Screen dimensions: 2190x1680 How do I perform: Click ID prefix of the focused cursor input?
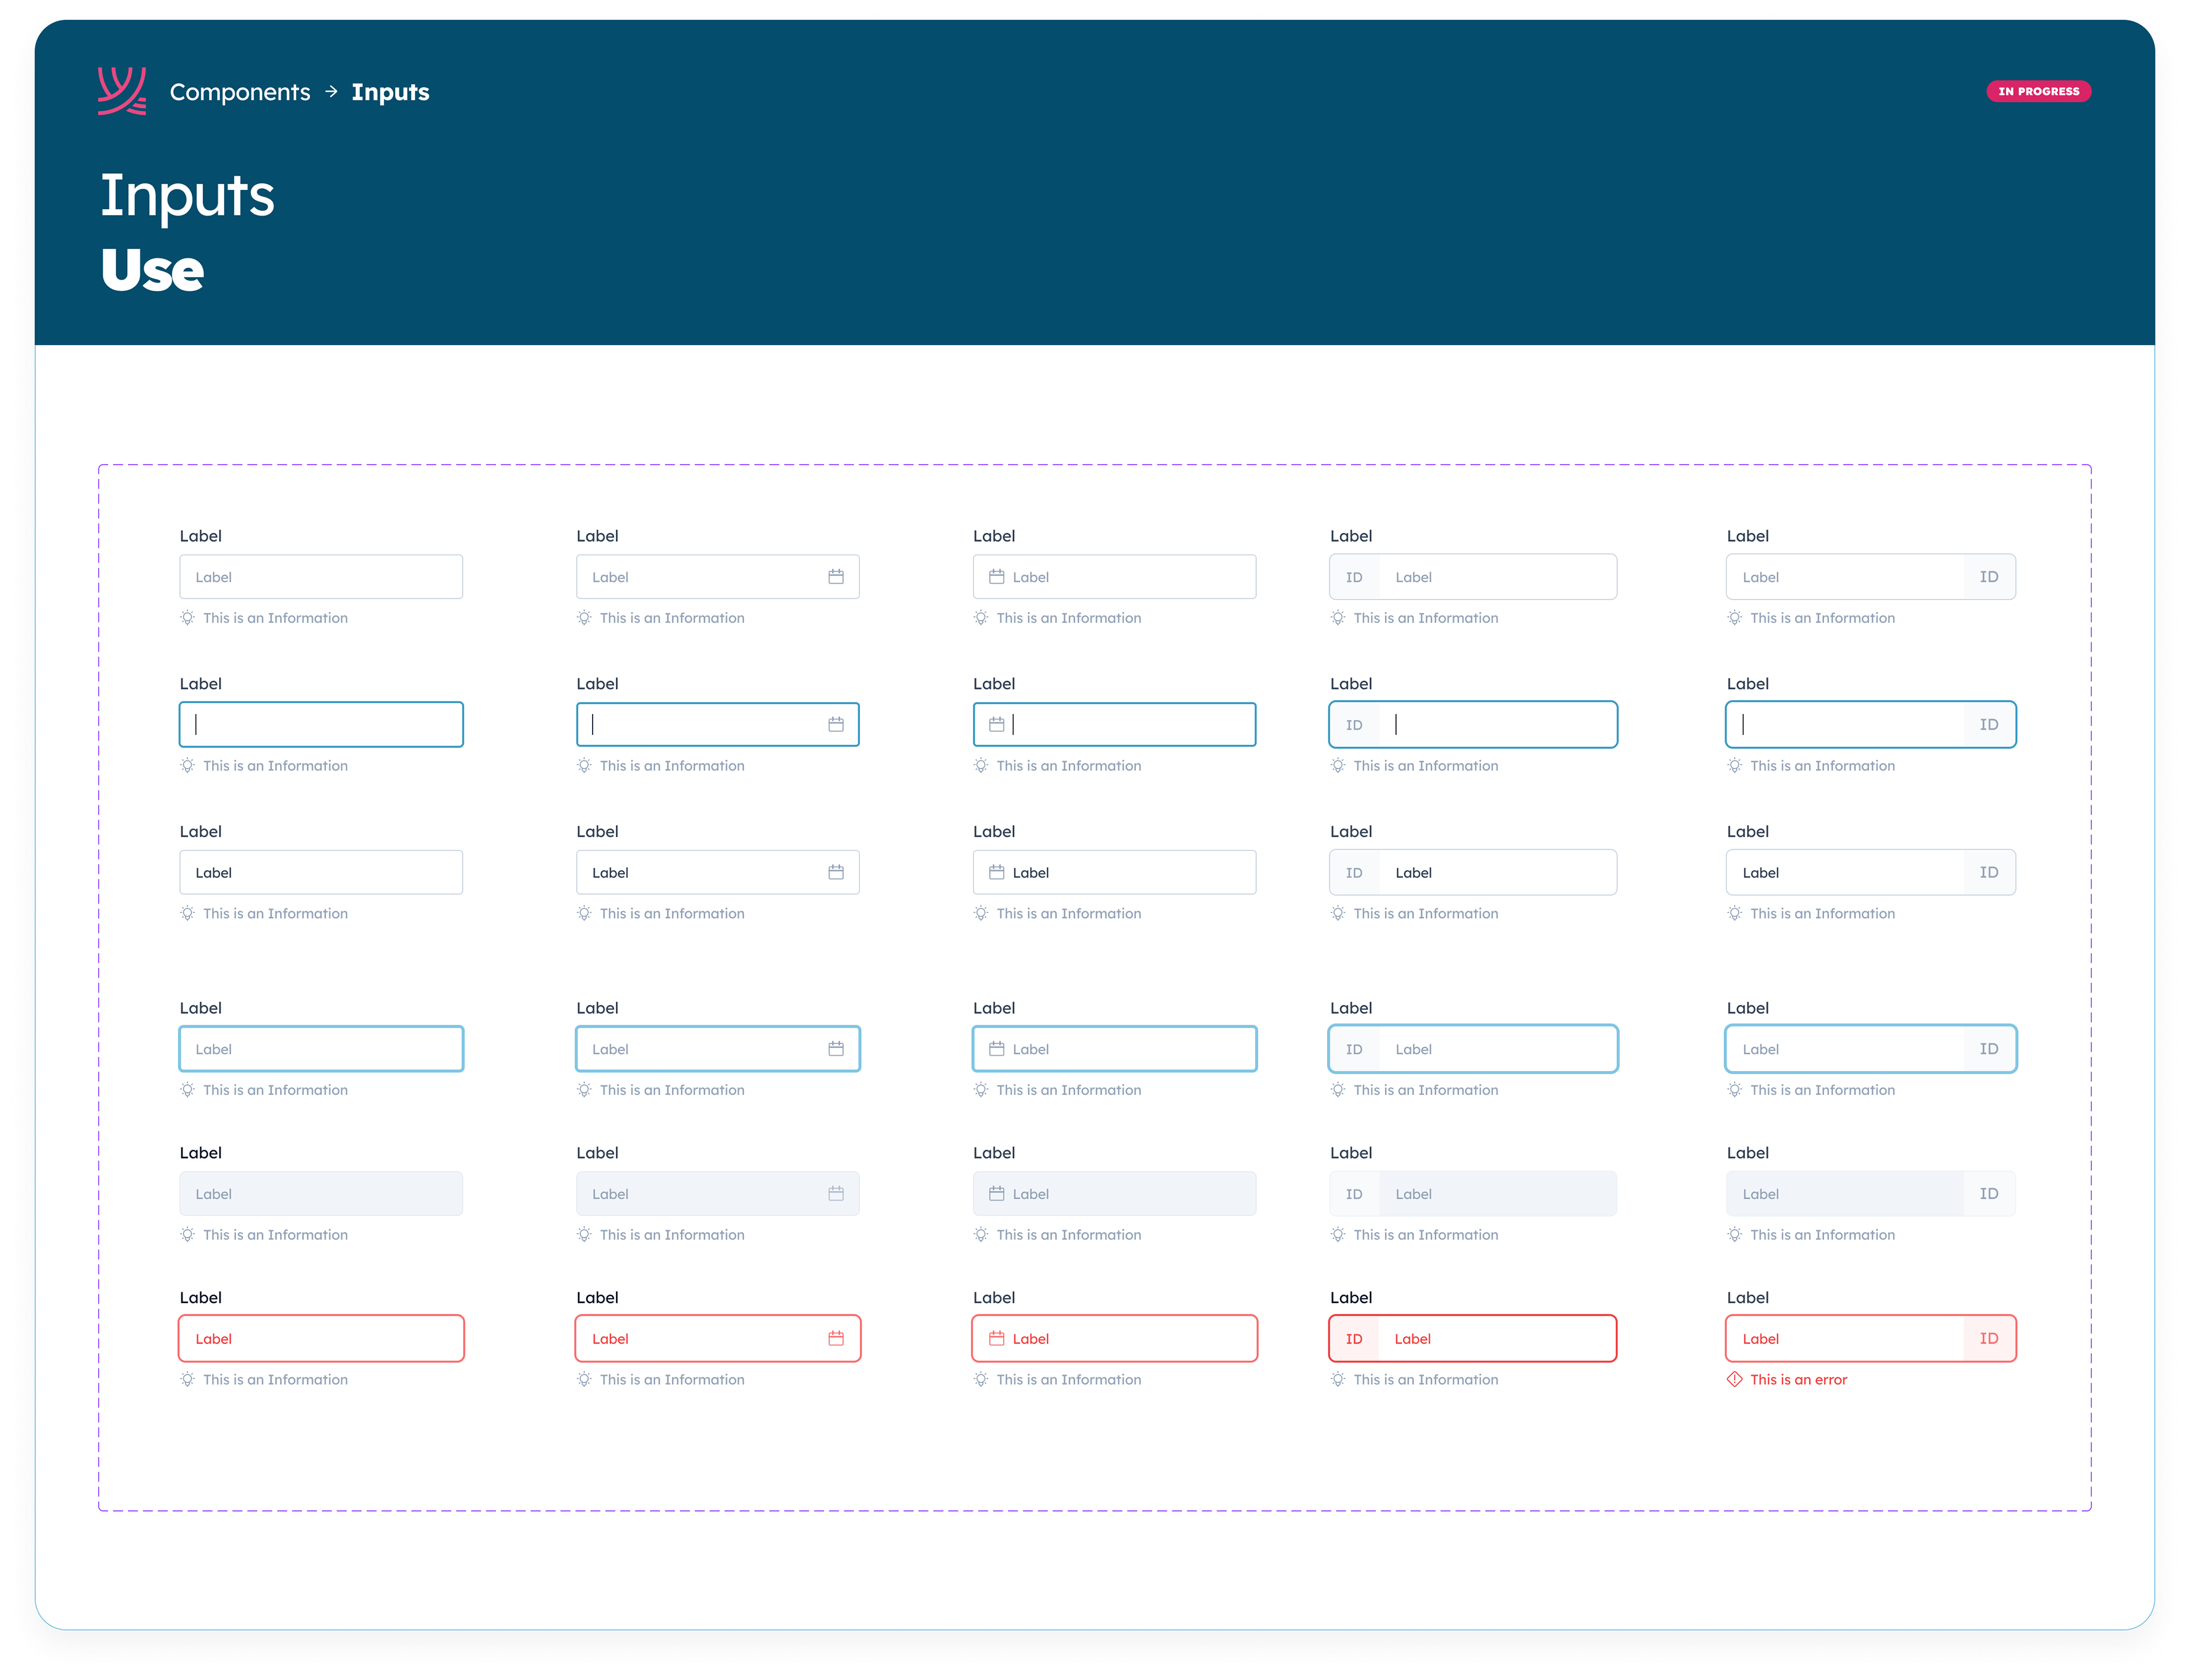pyautogui.click(x=1354, y=725)
